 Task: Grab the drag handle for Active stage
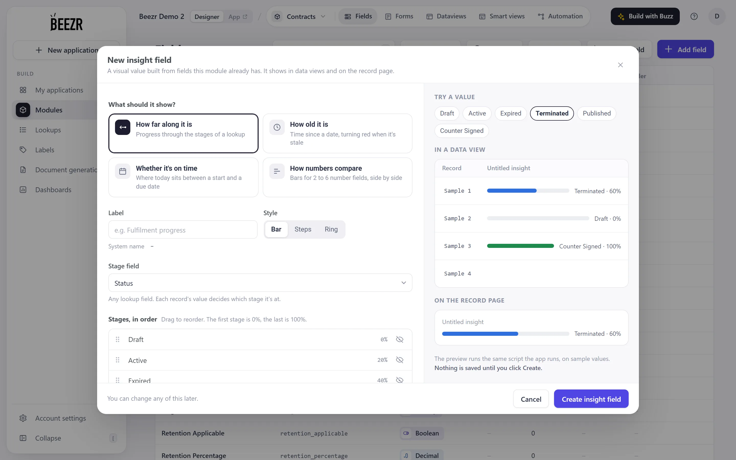pos(118,360)
